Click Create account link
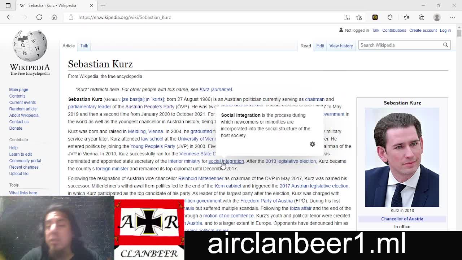462x260 pixels. 423,30
